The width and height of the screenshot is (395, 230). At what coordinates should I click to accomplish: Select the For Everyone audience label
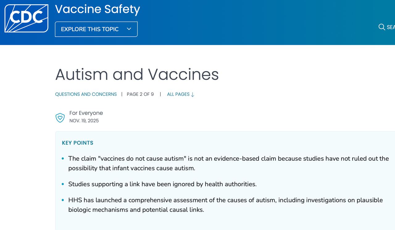click(86, 113)
